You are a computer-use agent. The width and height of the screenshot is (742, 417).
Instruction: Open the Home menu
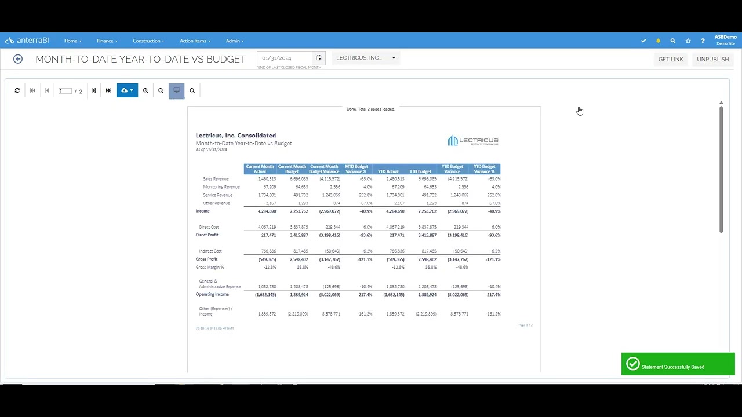coord(72,41)
